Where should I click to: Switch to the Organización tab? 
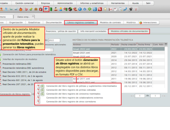tap(16, 22)
